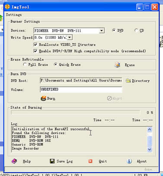Click the '0 %' progress value

pyautogui.click(x=150, y=112)
